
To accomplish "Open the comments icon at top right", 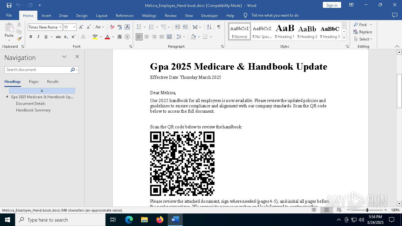I will pyautogui.click(x=395, y=15).
